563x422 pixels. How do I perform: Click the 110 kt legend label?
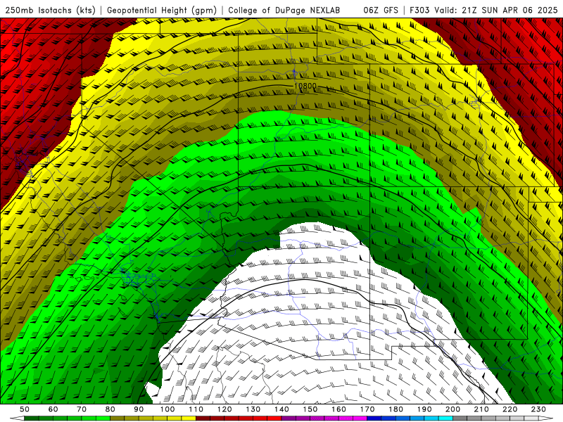click(196, 409)
